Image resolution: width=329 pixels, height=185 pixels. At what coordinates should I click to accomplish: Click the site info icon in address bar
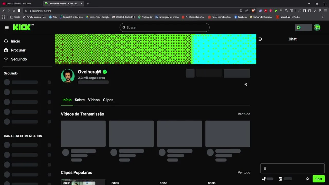tap(26, 11)
